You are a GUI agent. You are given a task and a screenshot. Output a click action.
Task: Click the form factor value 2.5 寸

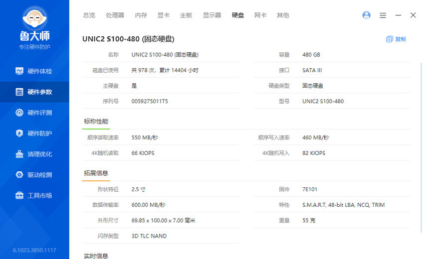pos(139,189)
